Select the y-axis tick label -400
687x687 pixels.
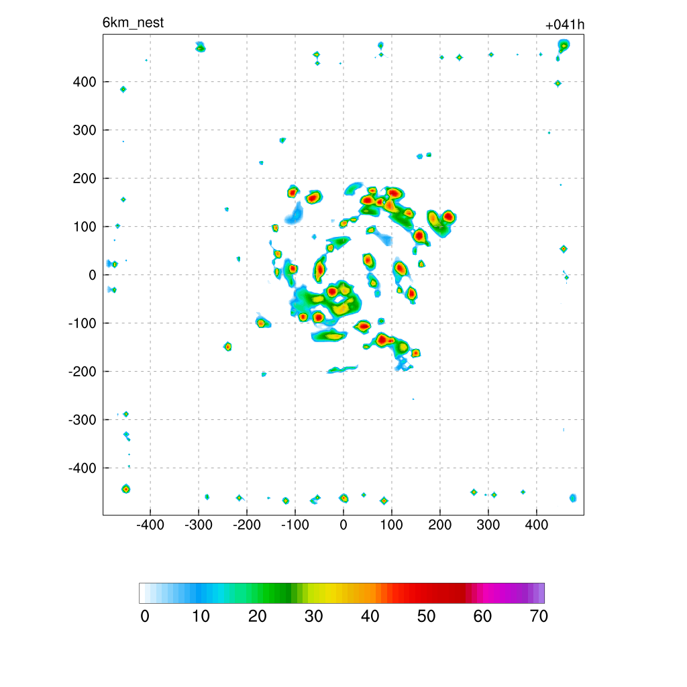(83, 468)
